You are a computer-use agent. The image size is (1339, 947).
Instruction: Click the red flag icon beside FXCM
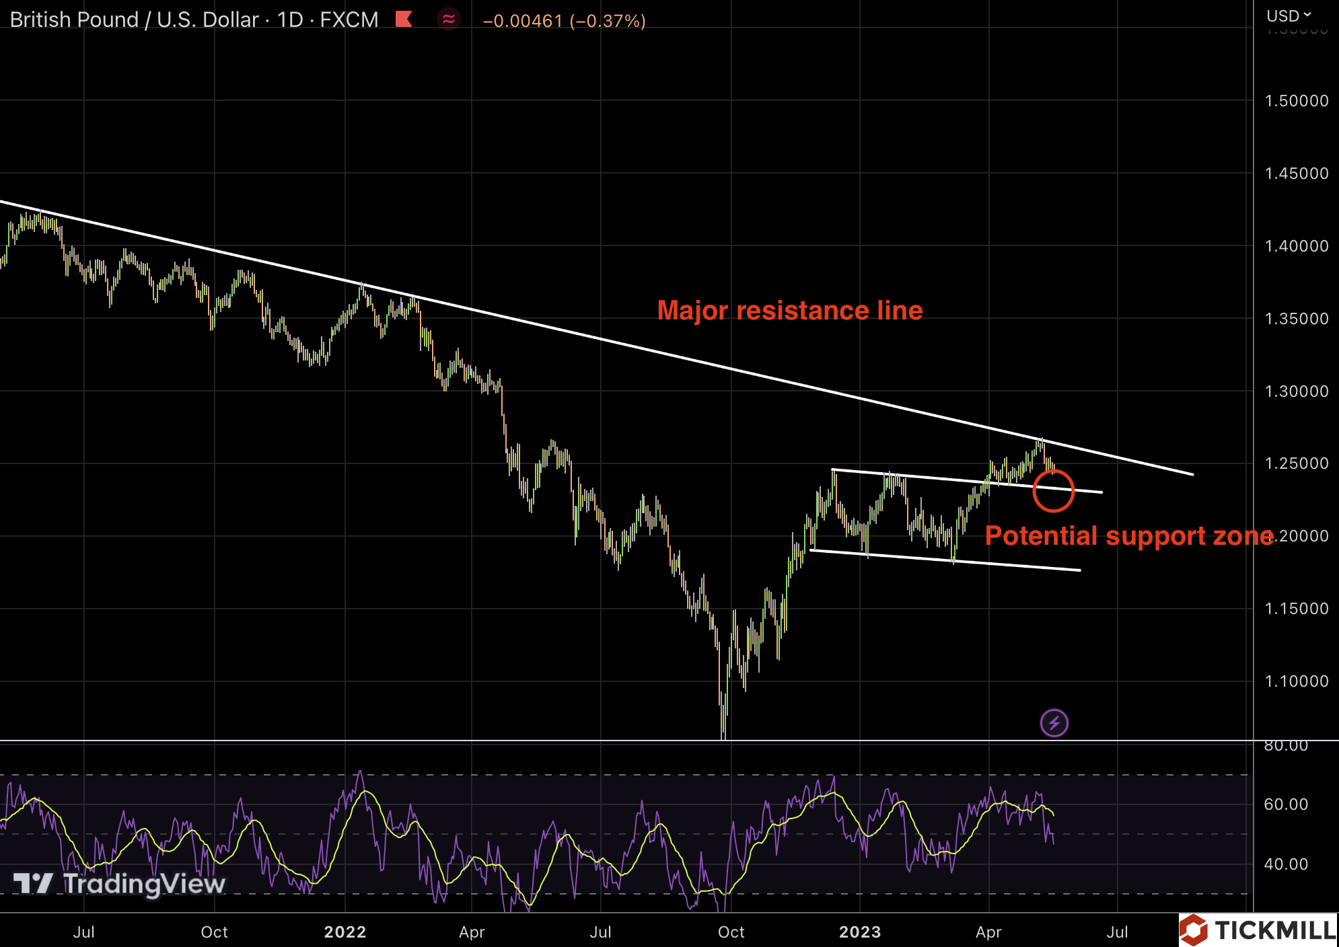pos(404,19)
